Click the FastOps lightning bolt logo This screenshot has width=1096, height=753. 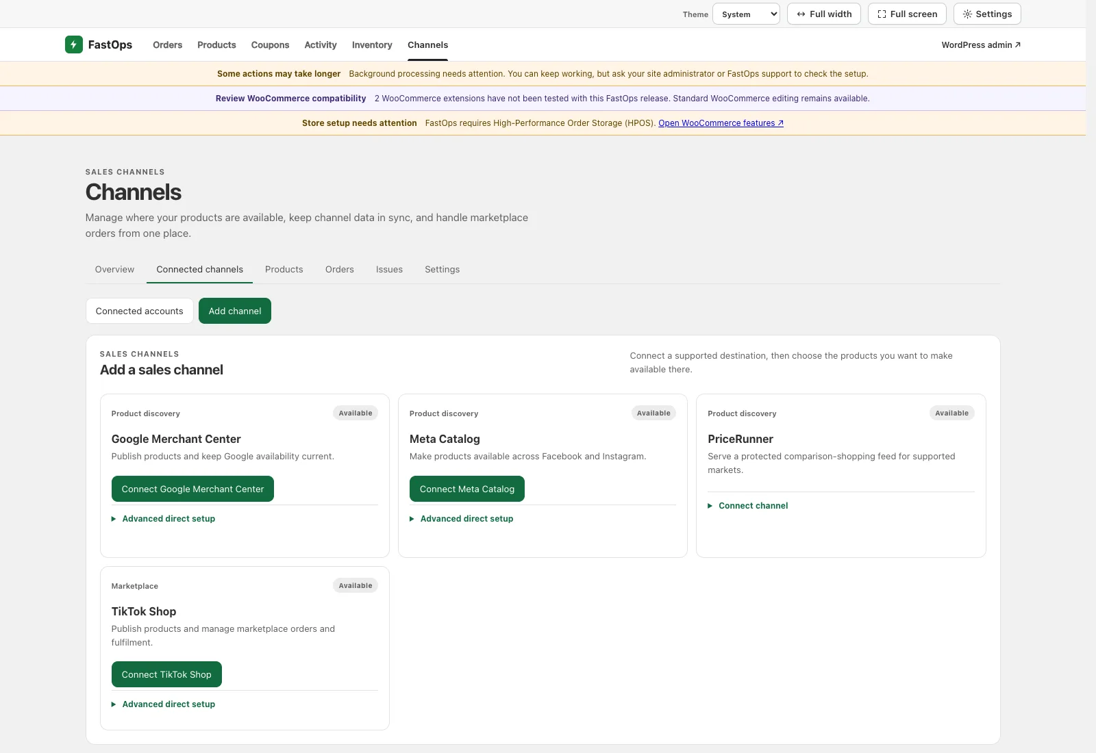tap(73, 44)
